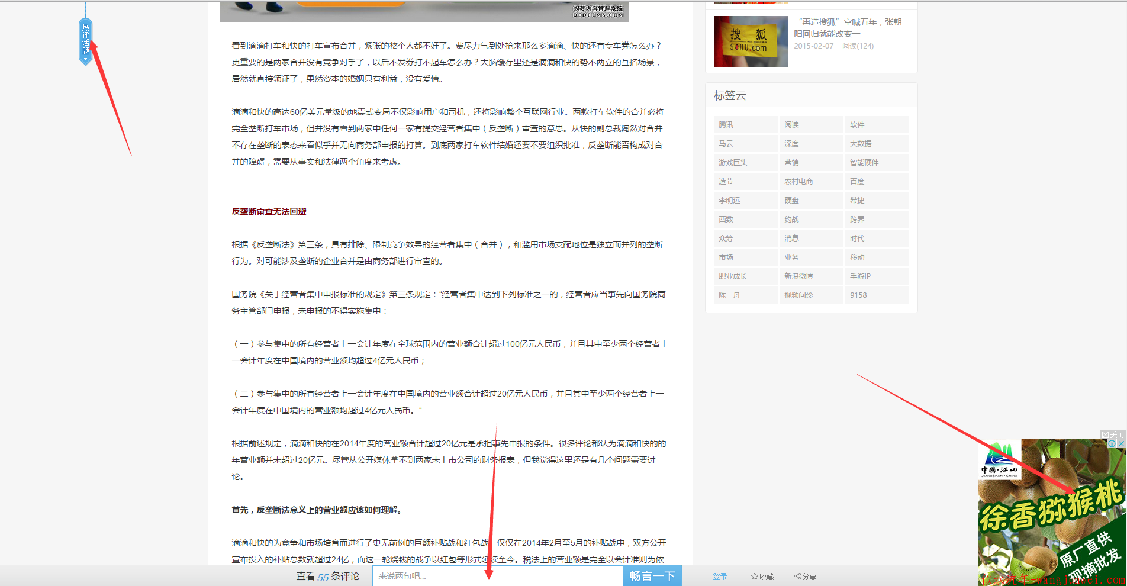The image size is (1127, 586).
Task: Select the 游戏巨头 tag
Action: pyautogui.click(x=746, y=162)
